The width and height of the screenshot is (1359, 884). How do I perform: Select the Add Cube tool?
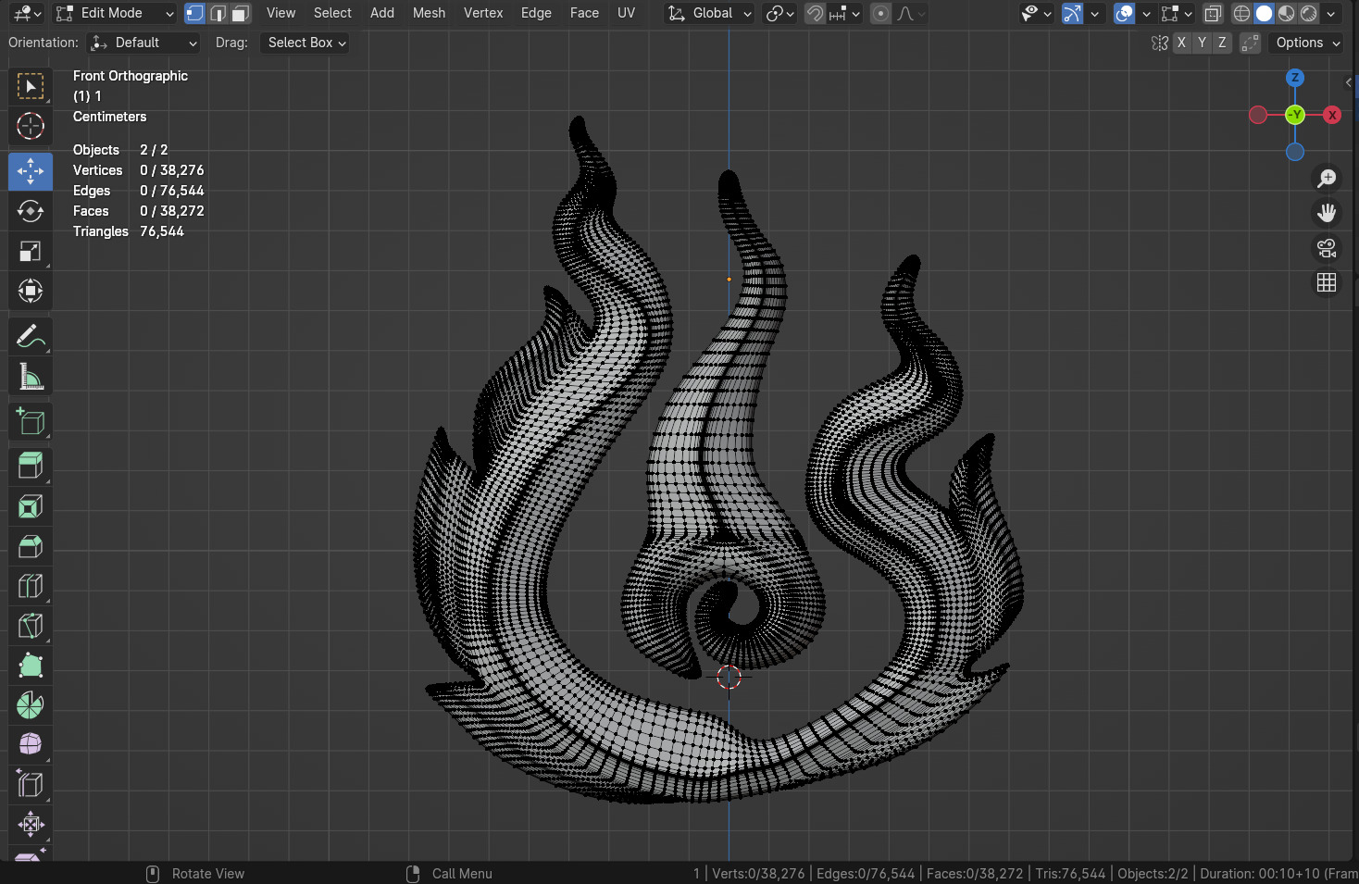31,421
